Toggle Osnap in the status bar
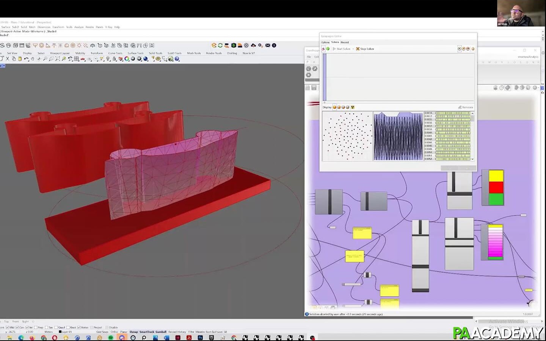 134,332
